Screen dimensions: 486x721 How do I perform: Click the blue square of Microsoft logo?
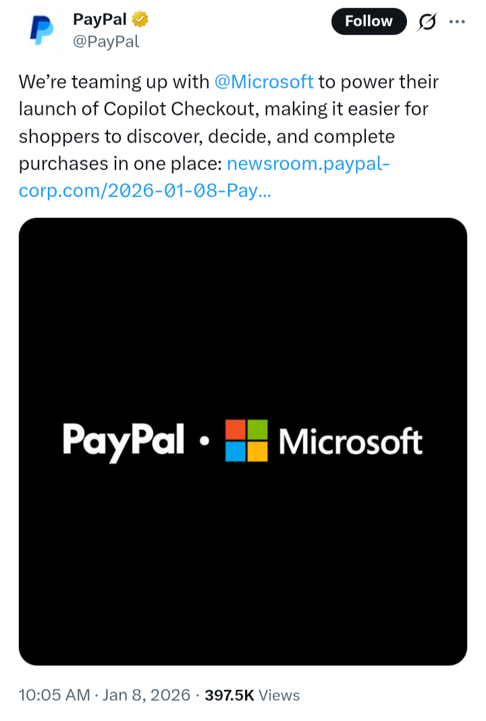[236, 452]
